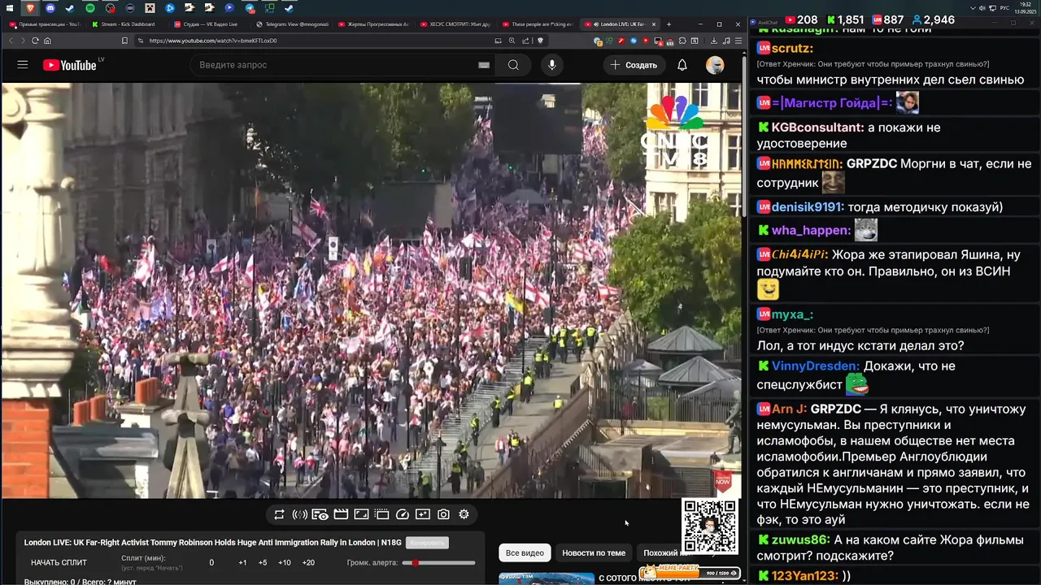Select the Все видео filter chip
1041x585 pixels.
click(x=525, y=552)
